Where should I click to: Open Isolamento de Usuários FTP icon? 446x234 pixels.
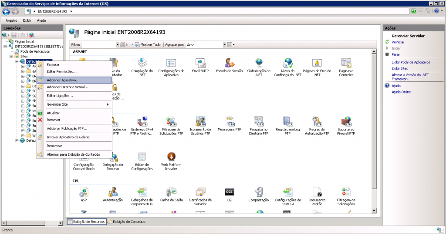coord(200,126)
